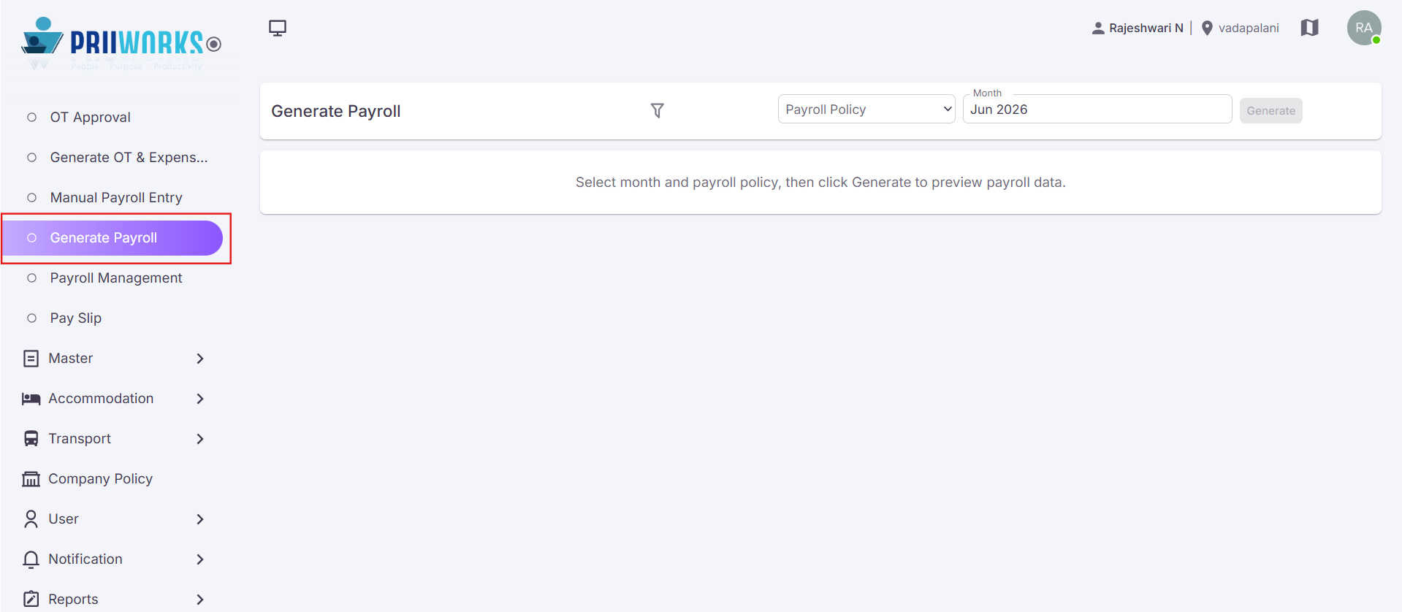The image size is (1402, 612).
Task: Click the Priiworks logo
Action: click(x=121, y=42)
